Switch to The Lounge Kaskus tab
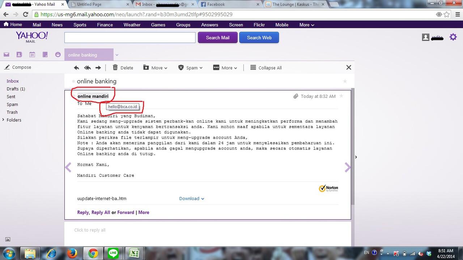Screen dimensions: 463x260 pyautogui.click(x=296, y=4)
